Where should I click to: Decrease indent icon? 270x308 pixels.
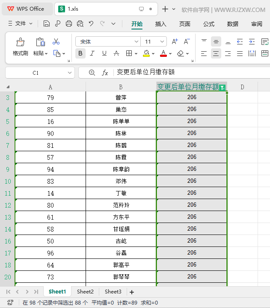click(x=240, y=41)
